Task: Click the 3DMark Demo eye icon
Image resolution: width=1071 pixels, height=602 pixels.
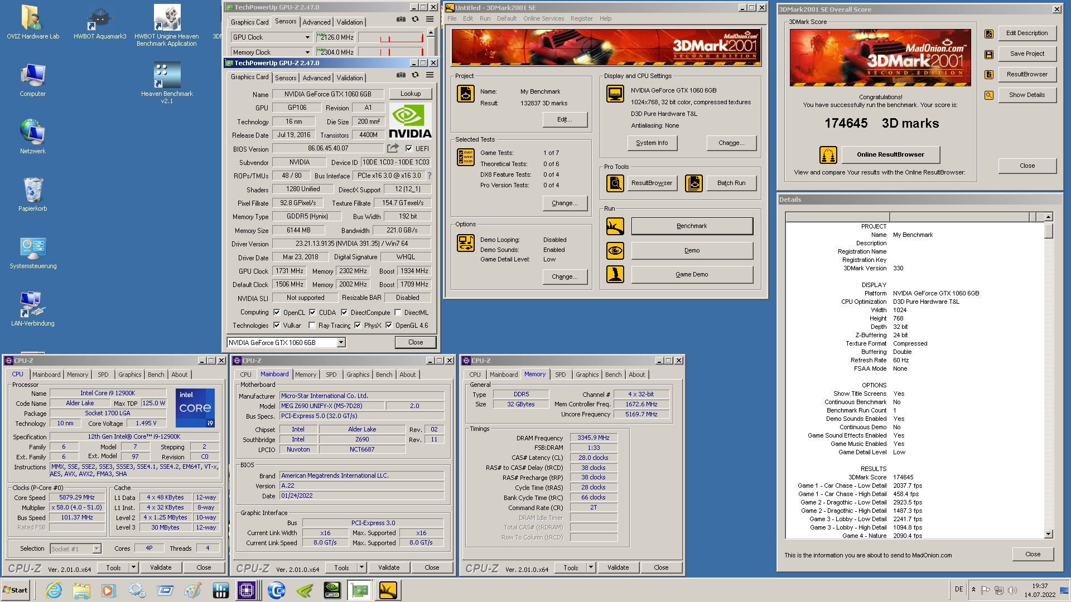Action: (615, 250)
